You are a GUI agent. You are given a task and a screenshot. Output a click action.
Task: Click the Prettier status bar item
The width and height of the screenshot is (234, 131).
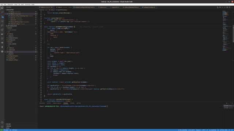[224, 130]
